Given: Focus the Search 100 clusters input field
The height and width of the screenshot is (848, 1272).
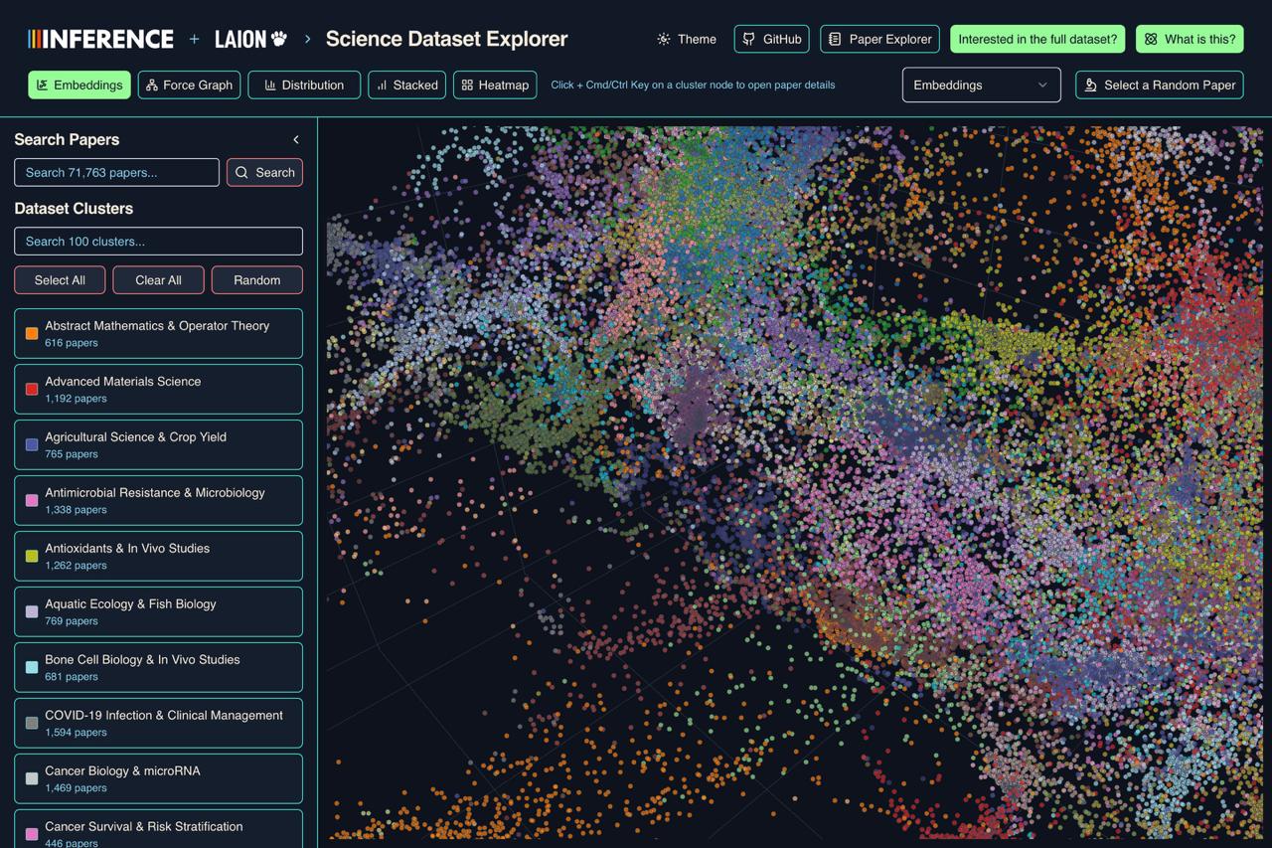Looking at the screenshot, I should [158, 241].
